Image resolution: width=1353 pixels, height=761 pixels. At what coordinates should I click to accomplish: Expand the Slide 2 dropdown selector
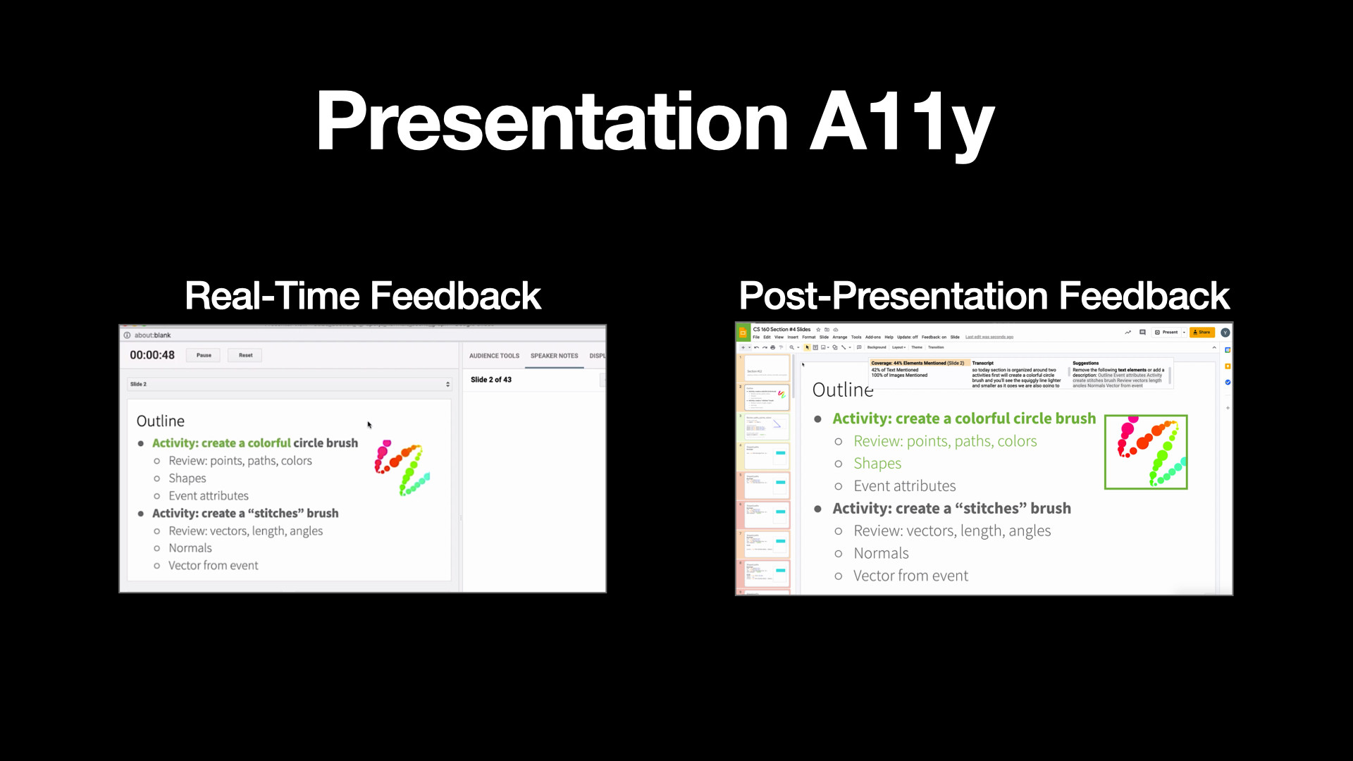click(445, 384)
